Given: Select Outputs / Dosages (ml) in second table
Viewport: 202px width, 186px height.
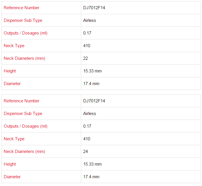Looking at the screenshot, I should 26,126.
